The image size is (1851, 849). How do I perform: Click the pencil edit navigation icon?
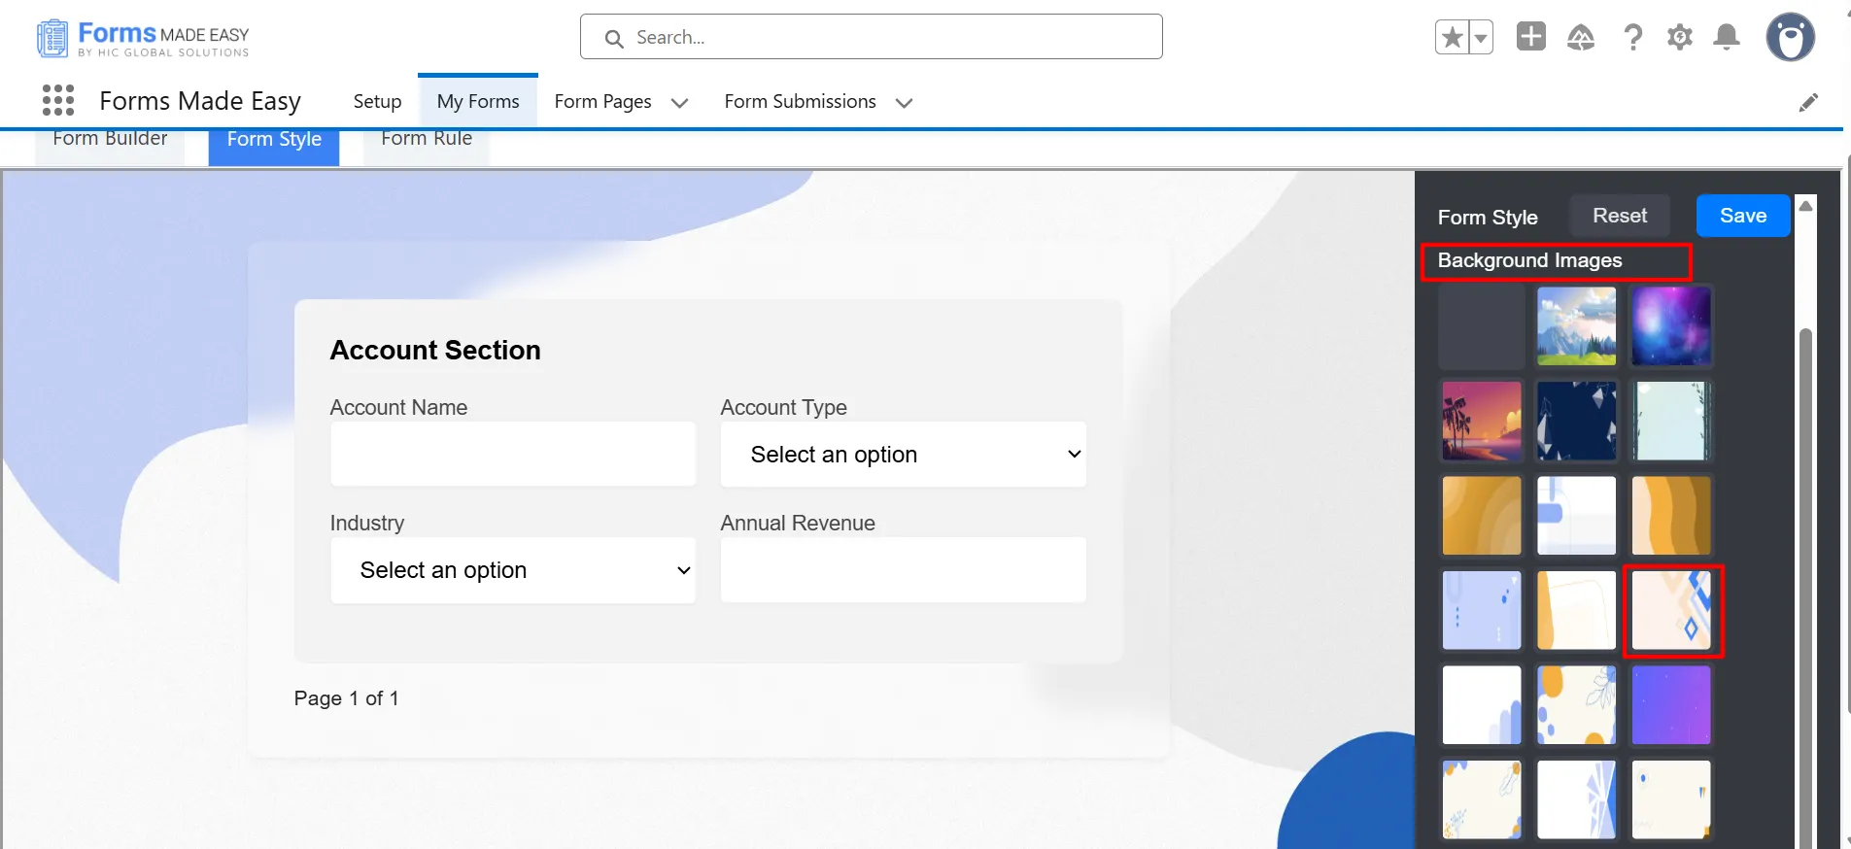[x=1807, y=102]
